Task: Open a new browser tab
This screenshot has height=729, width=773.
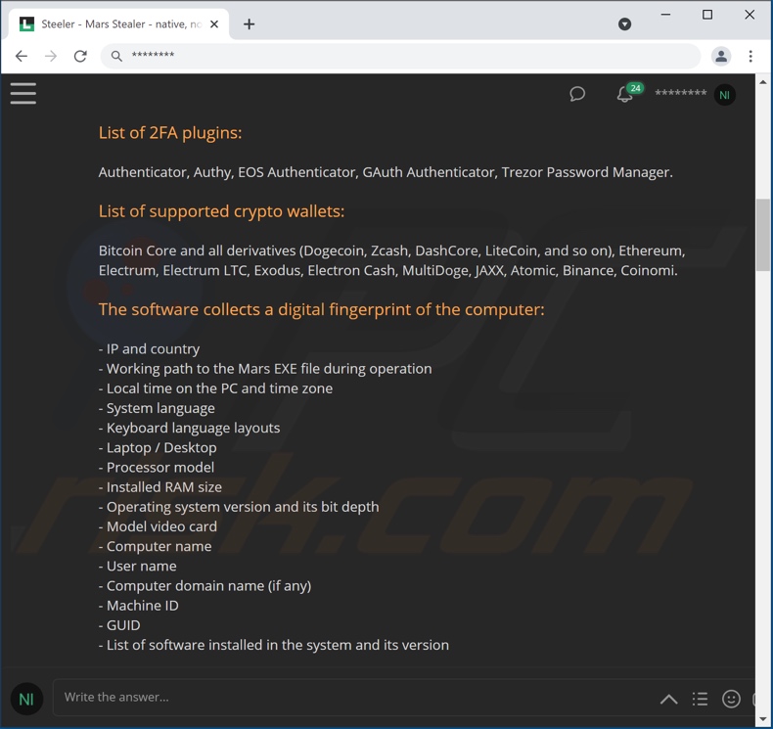Action: 249,23
